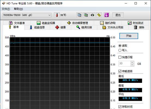Click the thermometer temperature icon

tap(57, 15)
